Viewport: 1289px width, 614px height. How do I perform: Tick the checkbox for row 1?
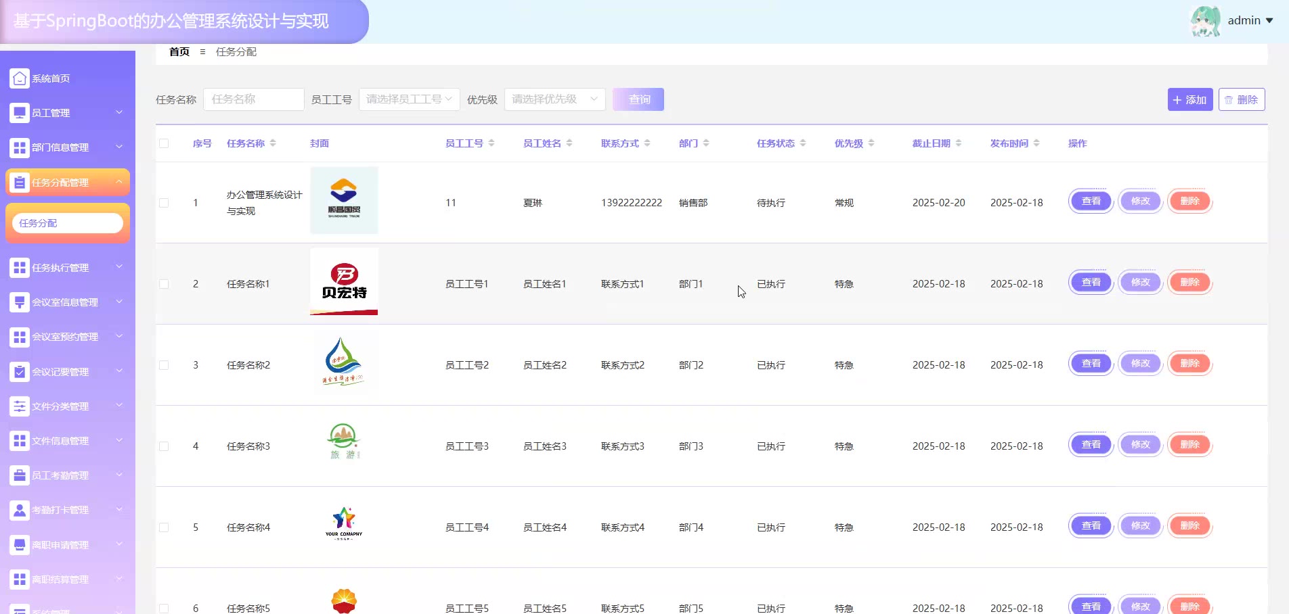point(164,203)
